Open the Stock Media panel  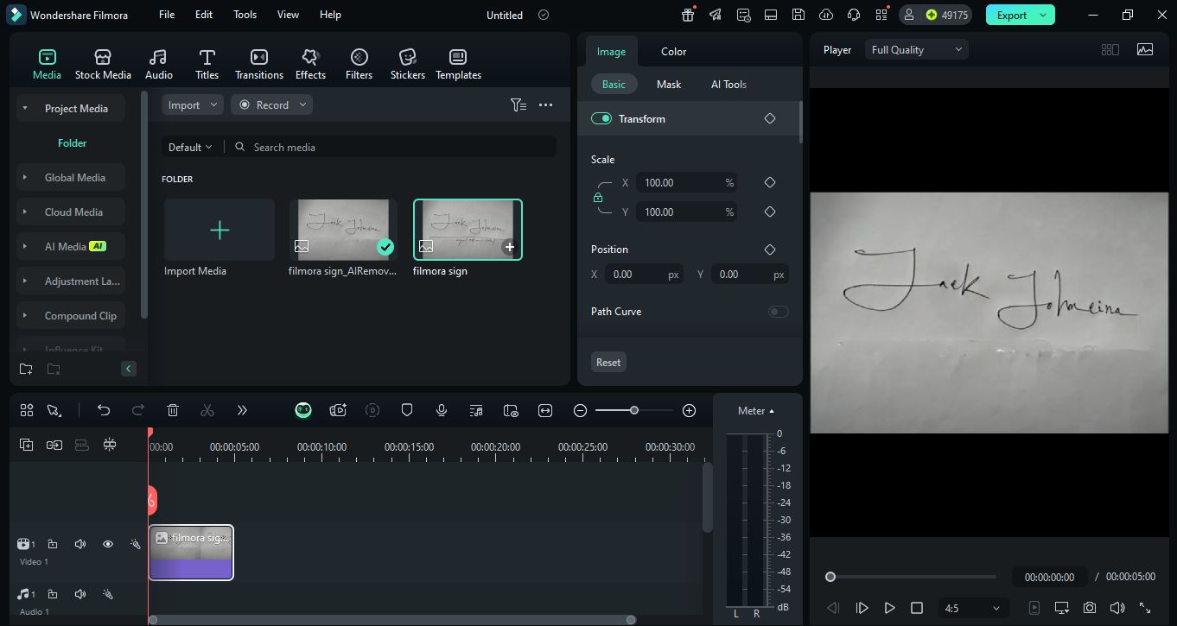pyautogui.click(x=103, y=64)
